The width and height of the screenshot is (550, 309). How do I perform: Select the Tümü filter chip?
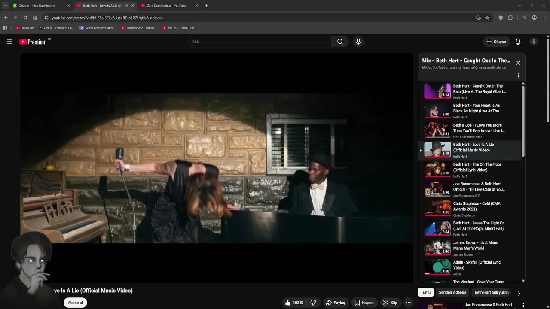425,292
